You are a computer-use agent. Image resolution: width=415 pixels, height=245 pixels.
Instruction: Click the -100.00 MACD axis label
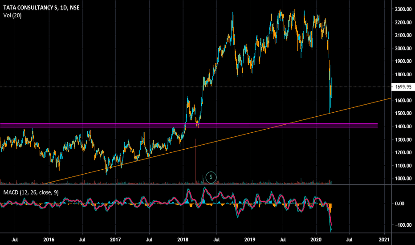tap(403, 225)
